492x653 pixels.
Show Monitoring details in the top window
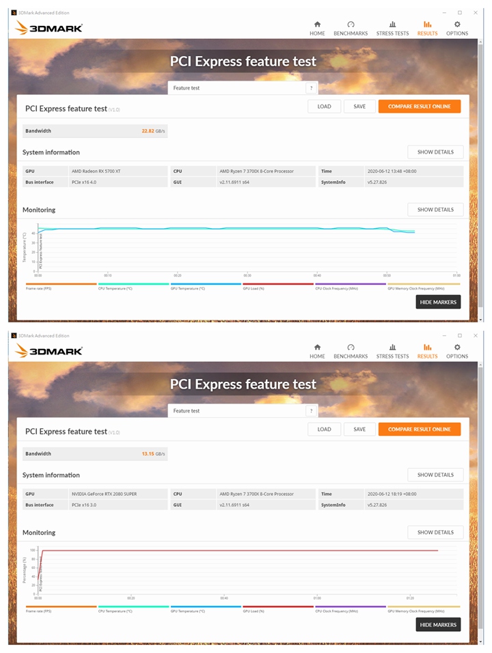click(435, 210)
